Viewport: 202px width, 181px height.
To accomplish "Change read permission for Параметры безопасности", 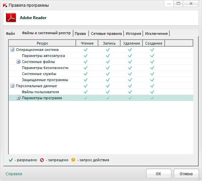I will point(86,68).
